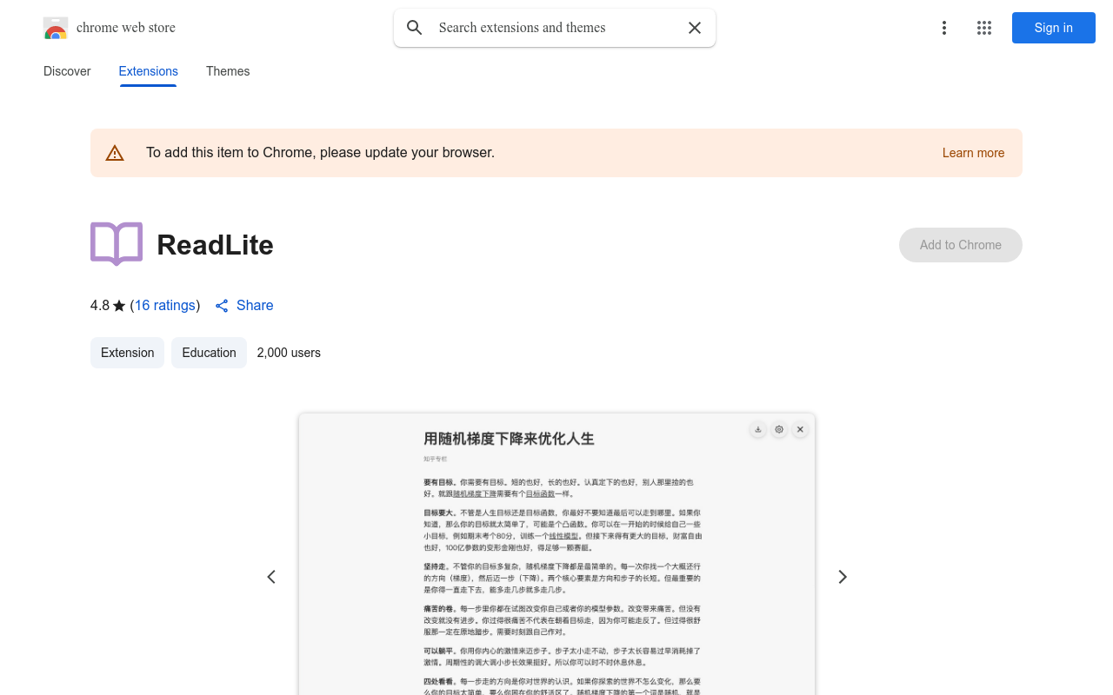Go to previous screenshot with left arrow
This screenshot has height=695, width=1113.
tap(271, 577)
